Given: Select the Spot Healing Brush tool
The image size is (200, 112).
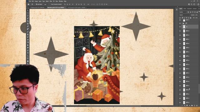Looking at the screenshot, I should pos(28,29).
